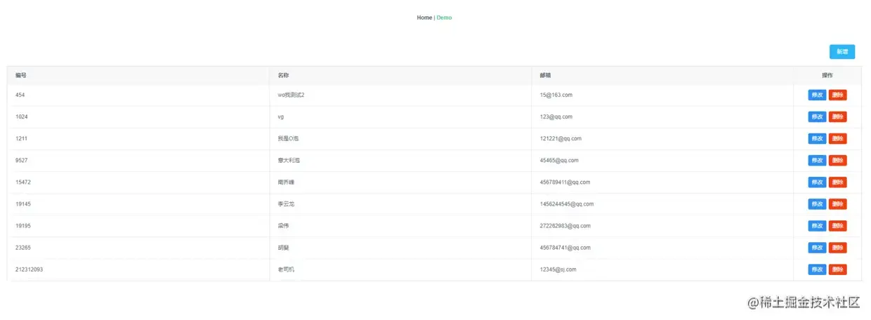871x320 pixels.
Task: Click the 邮箱 column header
Action: [x=662, y=75]
